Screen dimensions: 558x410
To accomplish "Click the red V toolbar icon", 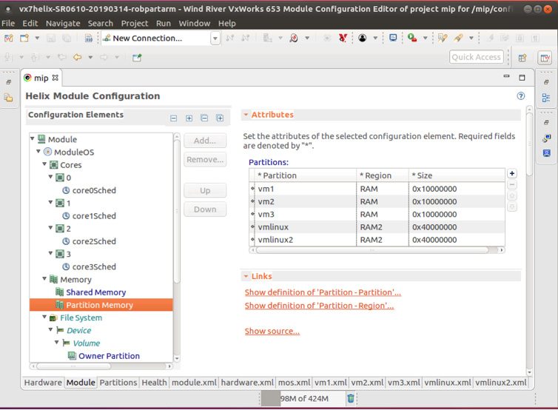I will [x=343, y=38].
